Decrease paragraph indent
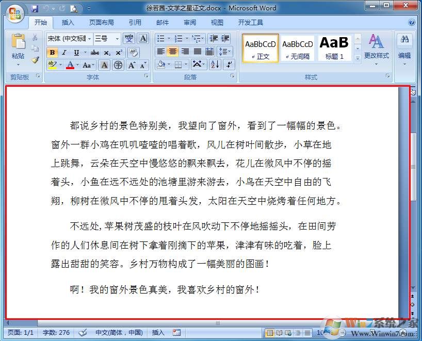 coord(214,39)
